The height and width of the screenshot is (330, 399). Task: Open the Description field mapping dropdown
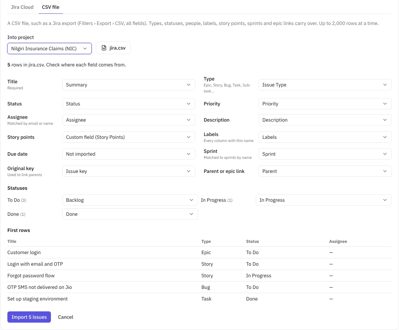pyautogui.click(x=325, y=120)
